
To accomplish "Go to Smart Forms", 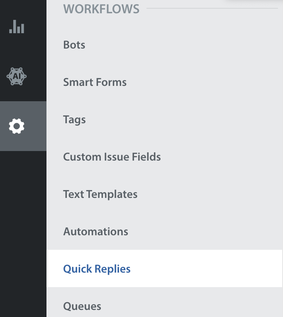I will pyautogui.click(x=95, y=82).
